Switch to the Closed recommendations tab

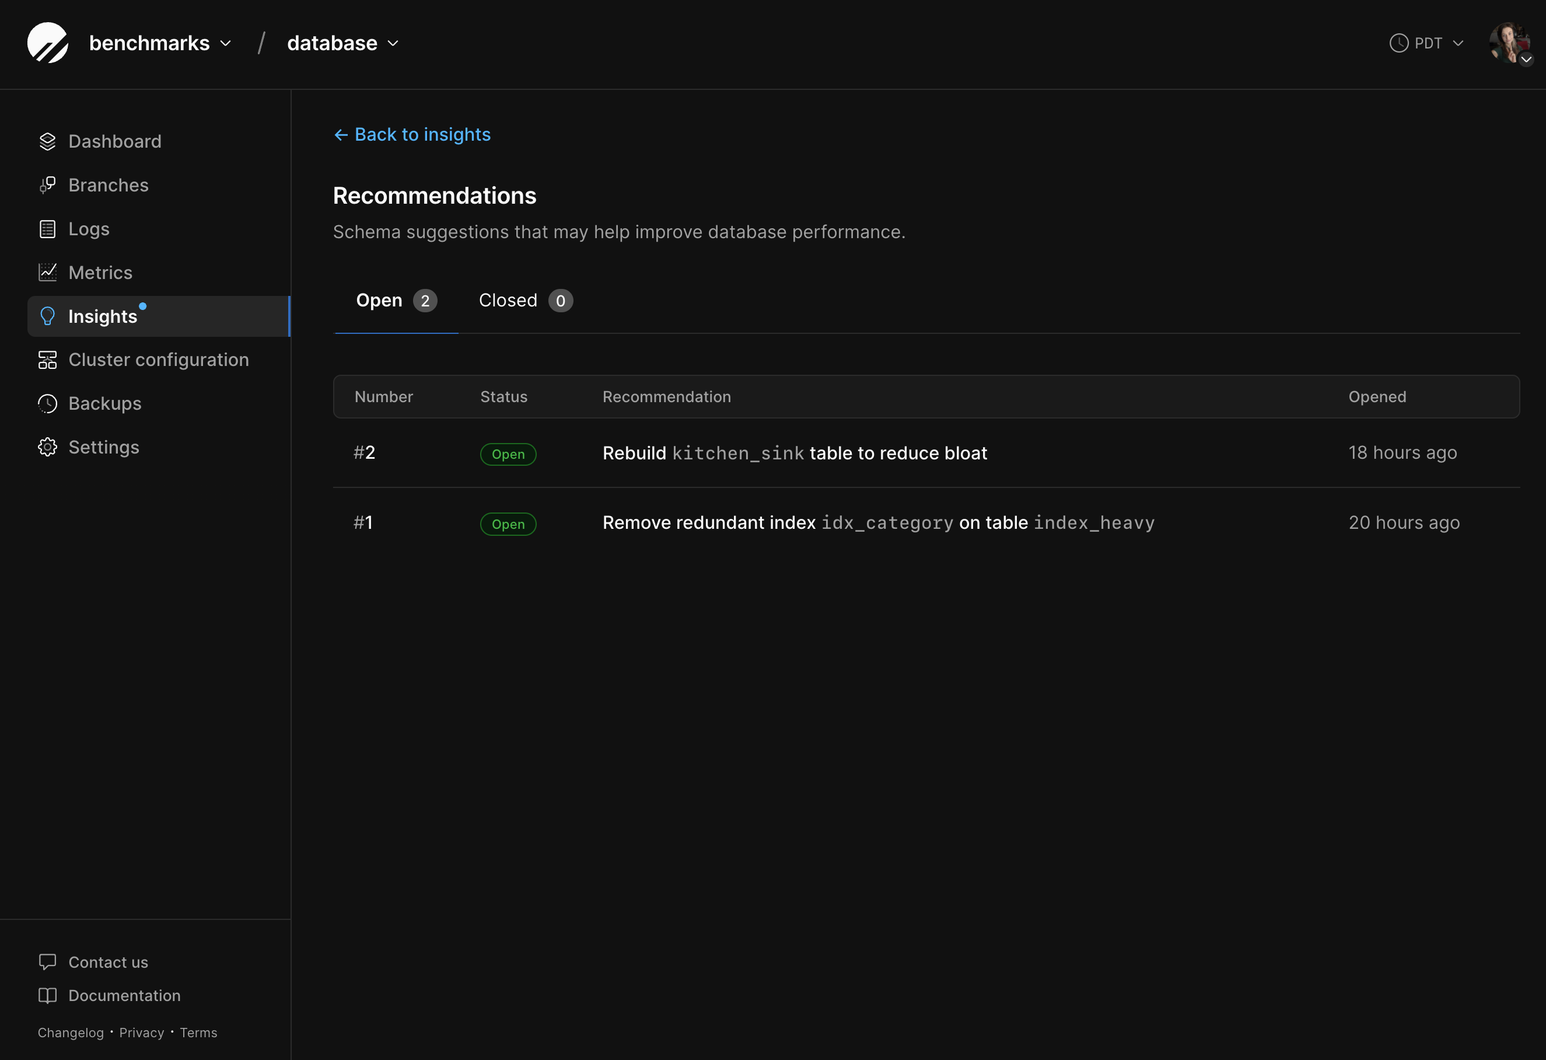(524, 300)
